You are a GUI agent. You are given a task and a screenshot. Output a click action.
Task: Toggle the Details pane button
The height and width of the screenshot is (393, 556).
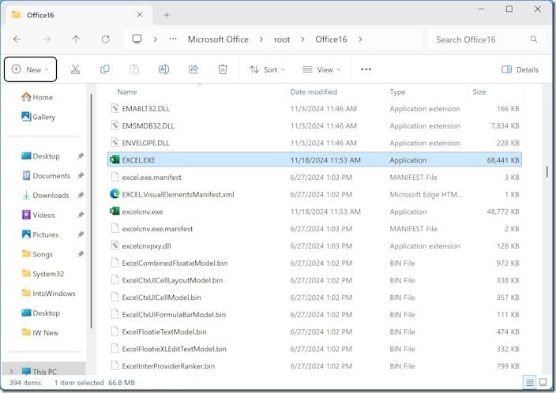point(520,69)
